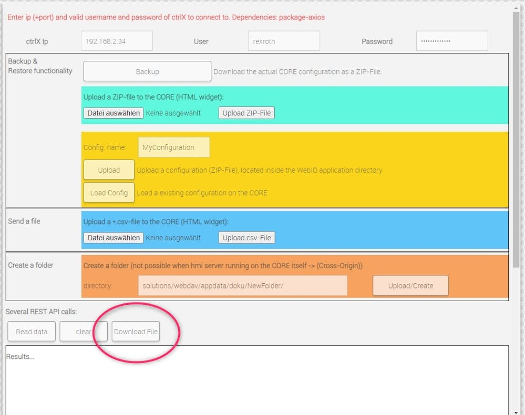Select the Config. name field with MyConfiguration

click(x=174, y=147)
